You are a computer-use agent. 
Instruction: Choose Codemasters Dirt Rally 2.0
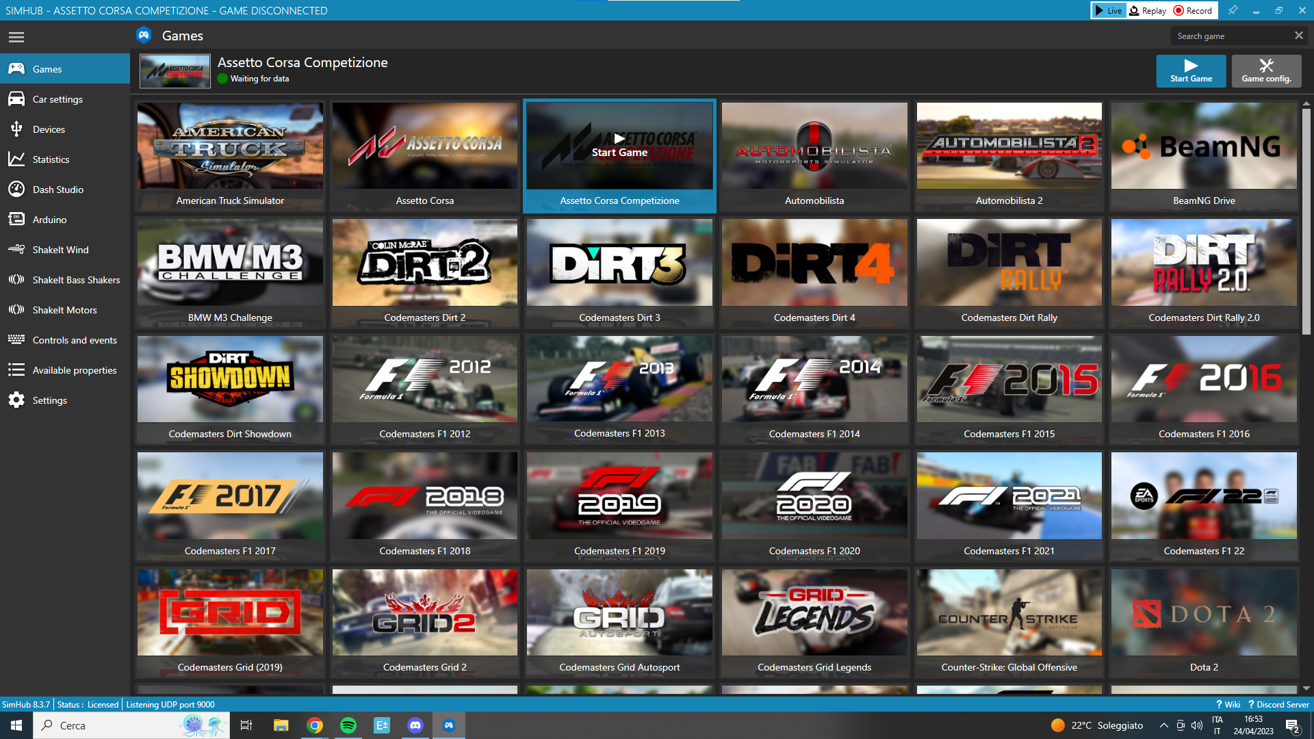(1204, 273)
